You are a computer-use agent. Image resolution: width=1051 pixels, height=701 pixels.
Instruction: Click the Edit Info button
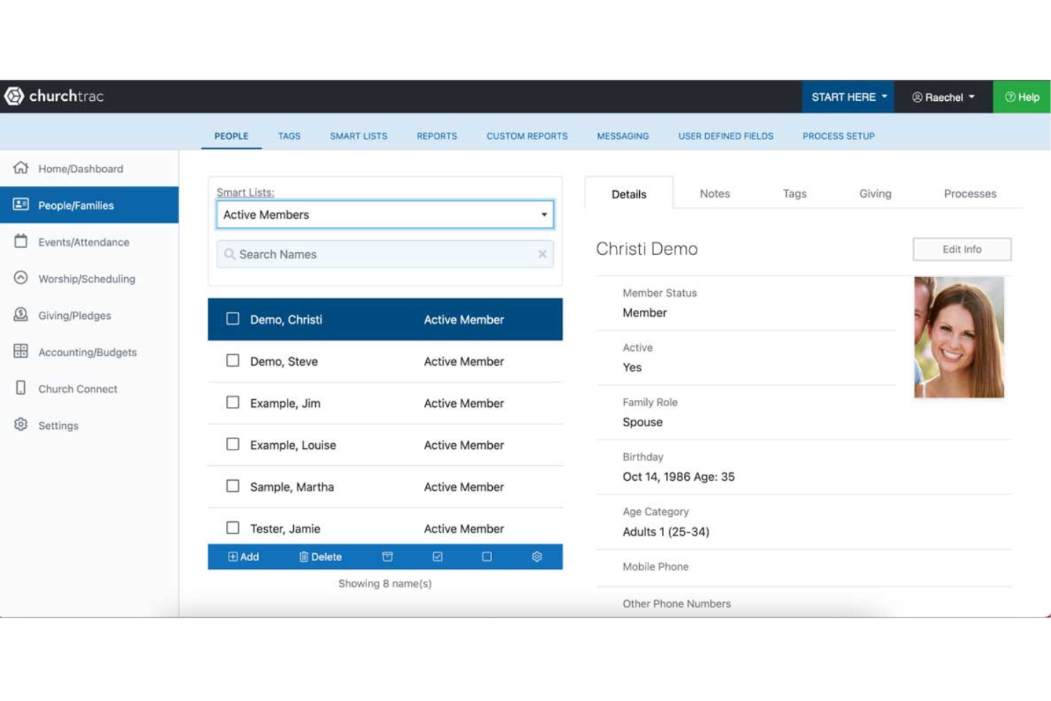tap(962, 249)
